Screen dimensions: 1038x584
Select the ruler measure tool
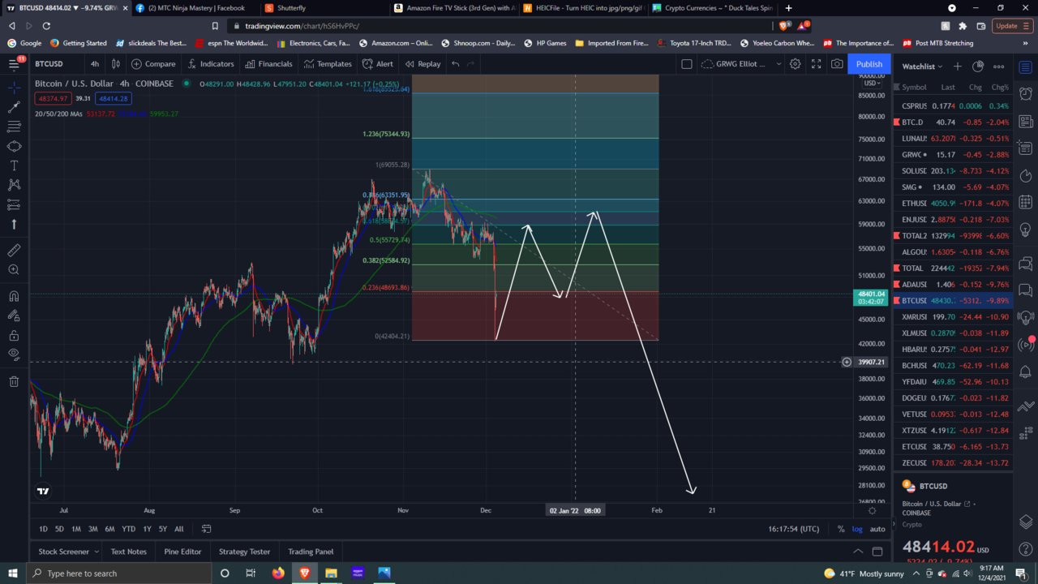(14, 251)
